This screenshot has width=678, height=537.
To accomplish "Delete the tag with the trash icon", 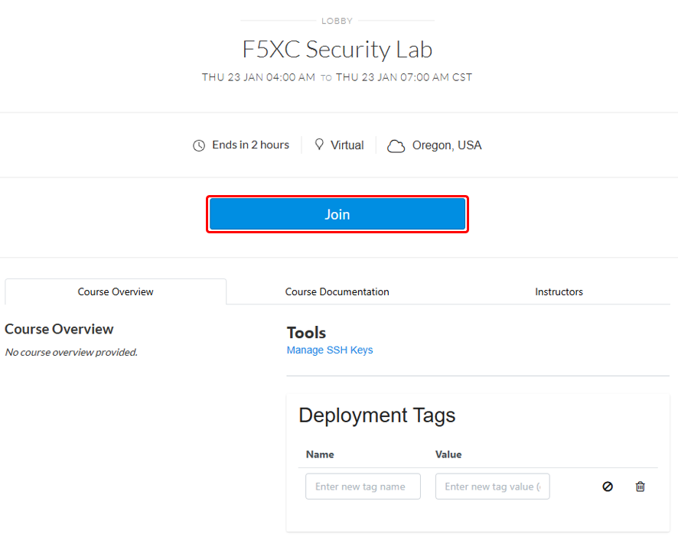I will pyautogui.click(x=641, y=487).
